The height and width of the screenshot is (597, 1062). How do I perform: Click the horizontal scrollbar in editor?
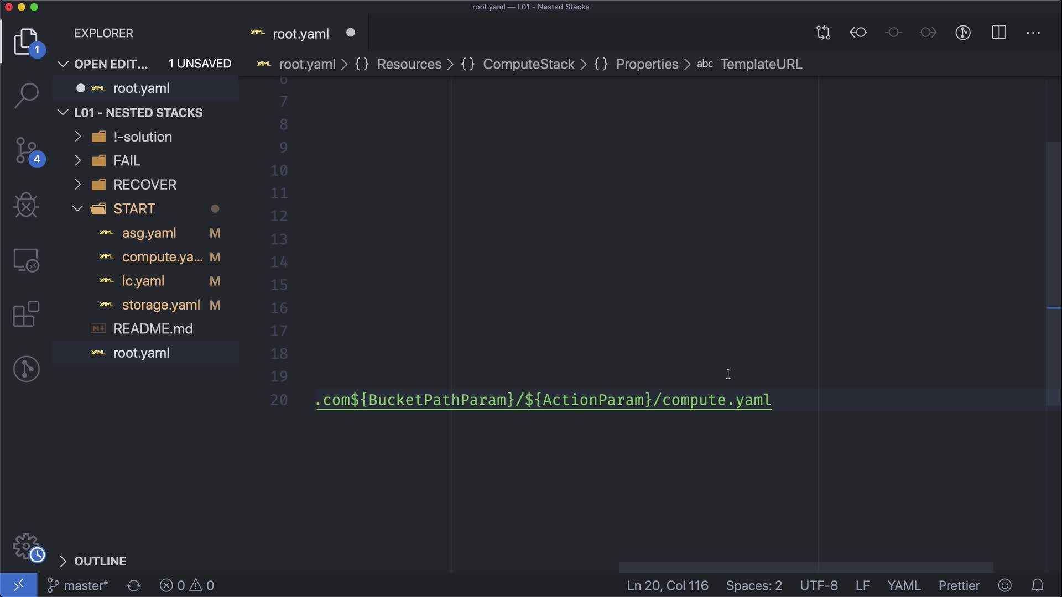tap(805, 567)
